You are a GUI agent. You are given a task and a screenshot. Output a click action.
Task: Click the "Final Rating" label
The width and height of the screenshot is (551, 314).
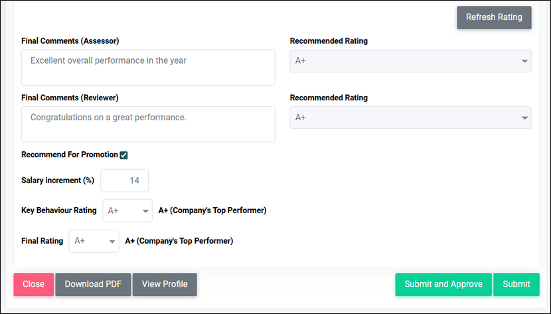coord(42,241)
